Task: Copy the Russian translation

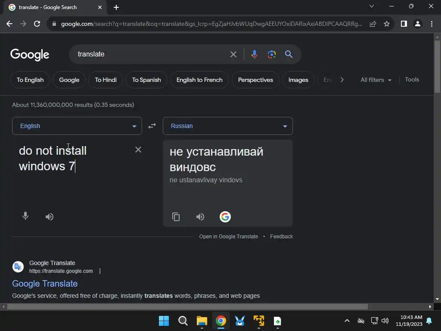Action: [x=176, y=217]
